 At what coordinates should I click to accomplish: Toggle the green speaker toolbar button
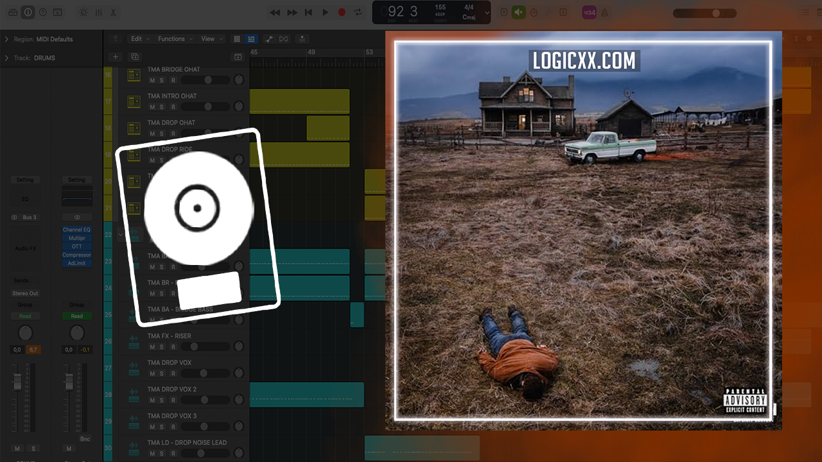[518, 12]
